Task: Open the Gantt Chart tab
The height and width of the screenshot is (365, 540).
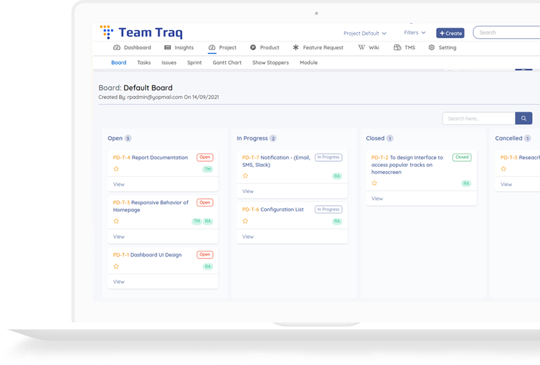Action: tap(227, 63)
